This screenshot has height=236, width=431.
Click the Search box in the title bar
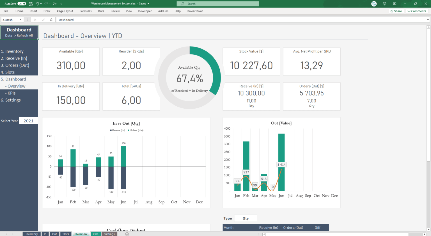[217, 4]
